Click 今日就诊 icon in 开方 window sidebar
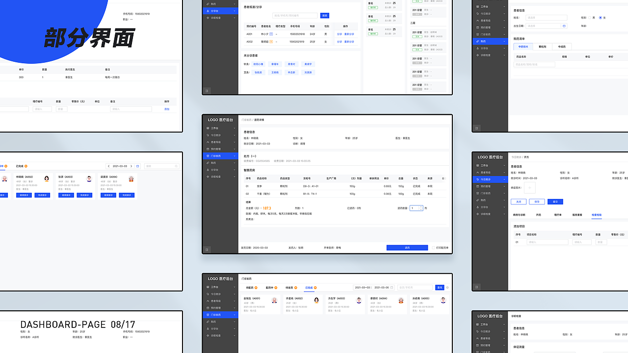 (478, 179)
